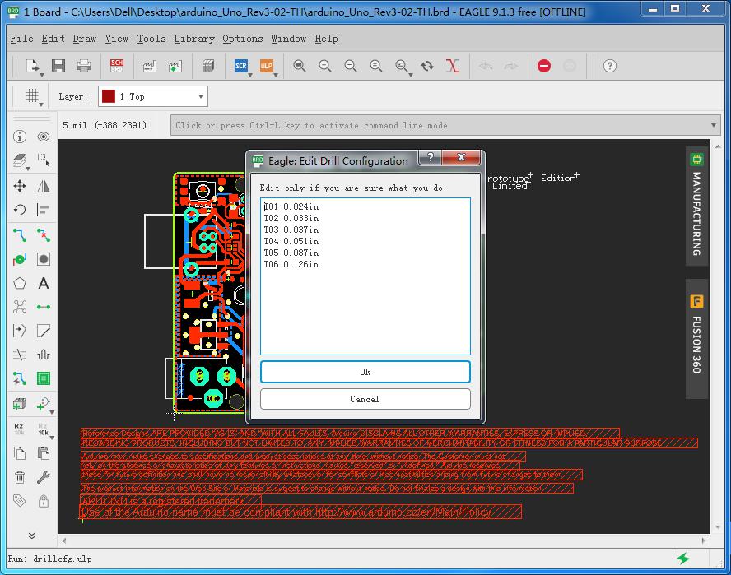The width and height of the screenshot is (731, 575).
Task: Select the Lock padlock tool
Action: click(x=44, y=501)
